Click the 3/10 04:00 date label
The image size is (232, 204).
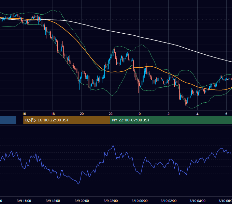pyautogui.click(x=198, y=201)
